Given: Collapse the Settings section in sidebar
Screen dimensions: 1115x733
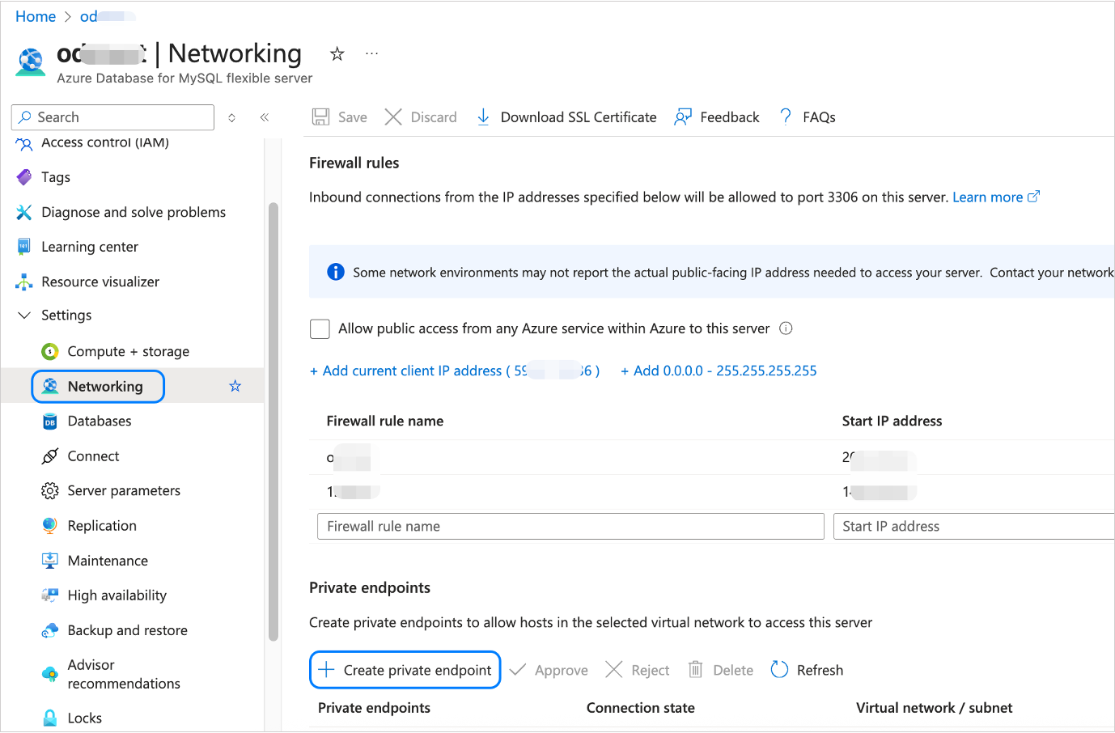Looking at the screenshot, I should pos(24,316).
